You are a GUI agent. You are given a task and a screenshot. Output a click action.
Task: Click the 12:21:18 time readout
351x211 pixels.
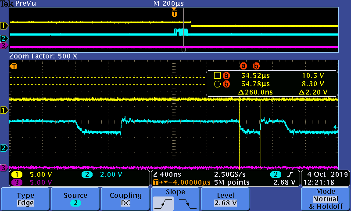319,182
